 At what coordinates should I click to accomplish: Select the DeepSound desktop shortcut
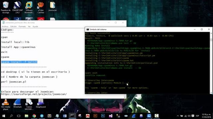[41, 103]
